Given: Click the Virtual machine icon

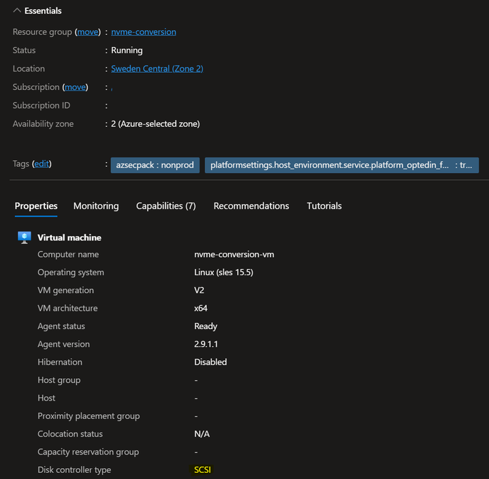Looking at the screenshot, I should click(x=25, y=237).
